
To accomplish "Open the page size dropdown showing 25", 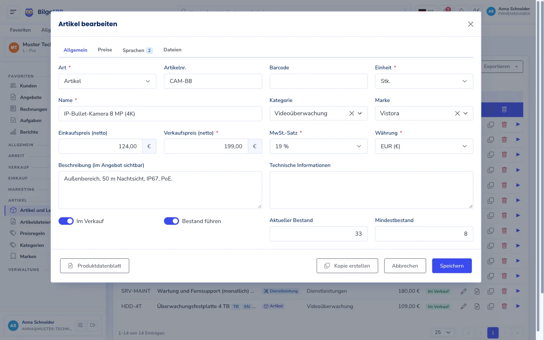I will [x=443, y=332].
